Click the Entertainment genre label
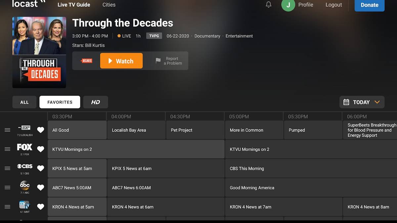This screenshot has width=397, height=223. tap(239, 36)
